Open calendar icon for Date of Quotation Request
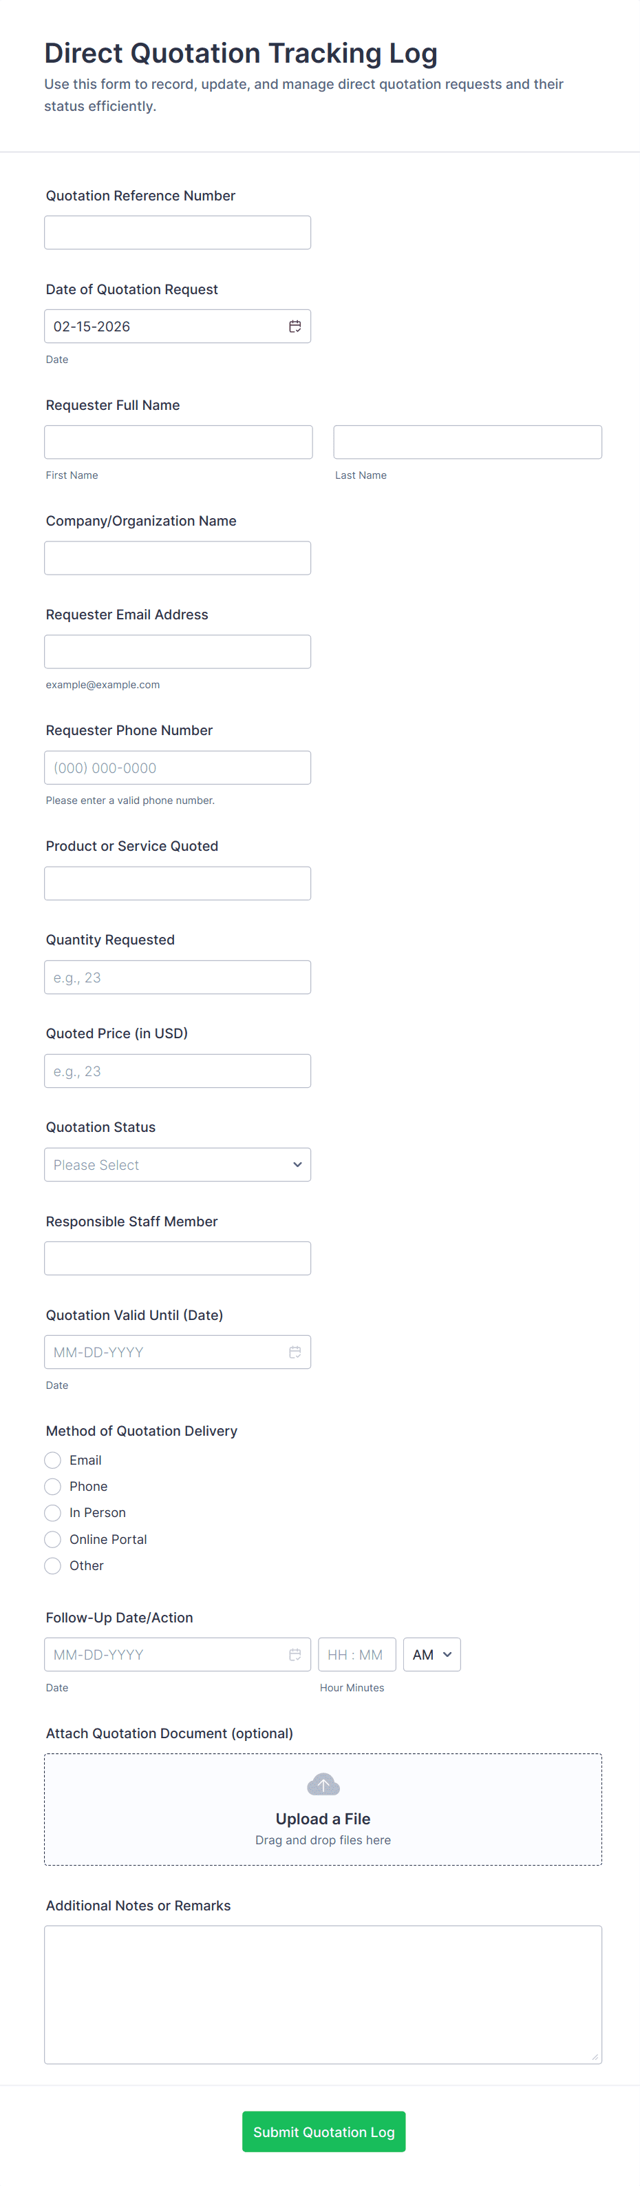 point(295,327)
